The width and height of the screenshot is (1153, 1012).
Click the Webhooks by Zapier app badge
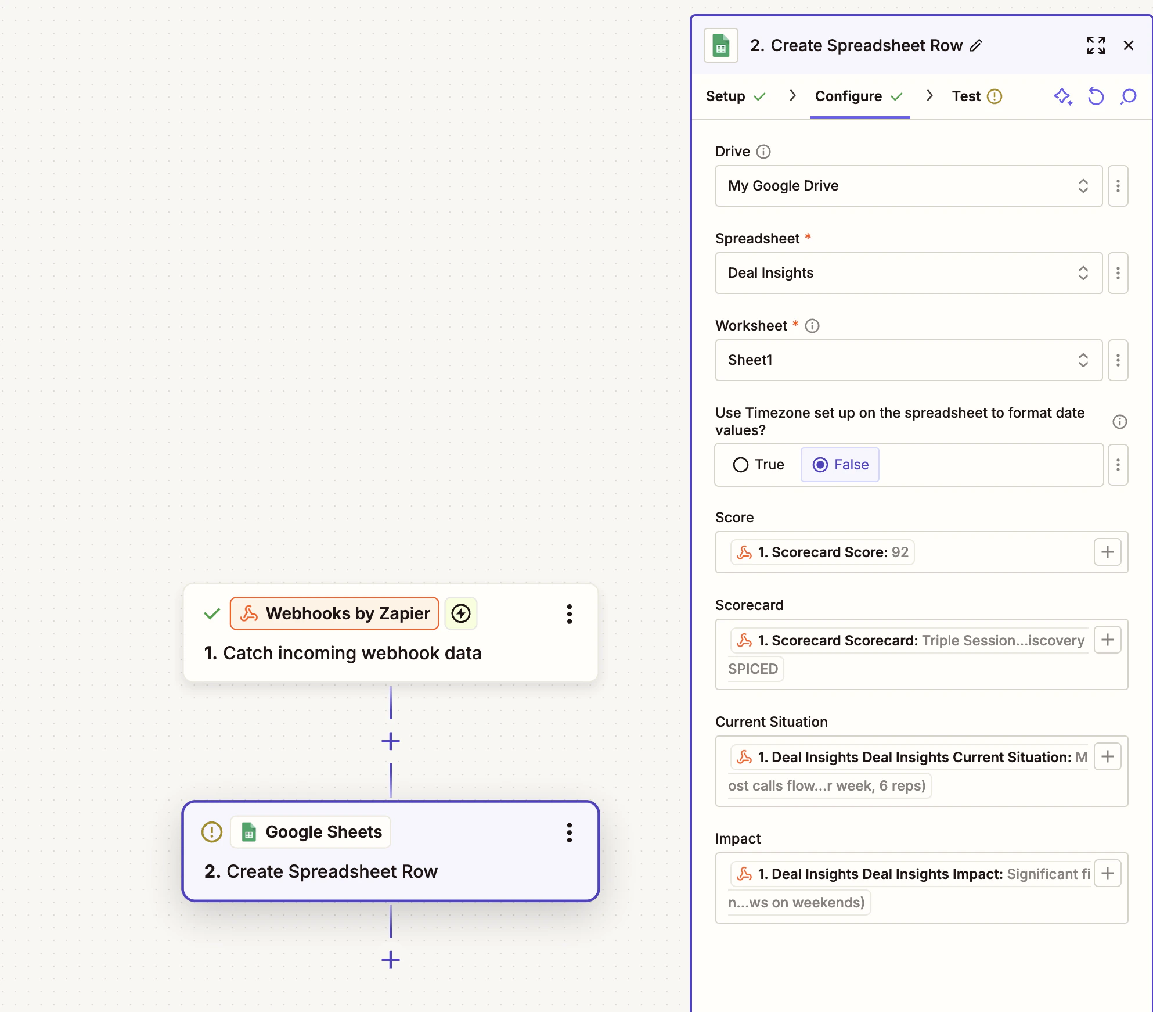(334, 613)
